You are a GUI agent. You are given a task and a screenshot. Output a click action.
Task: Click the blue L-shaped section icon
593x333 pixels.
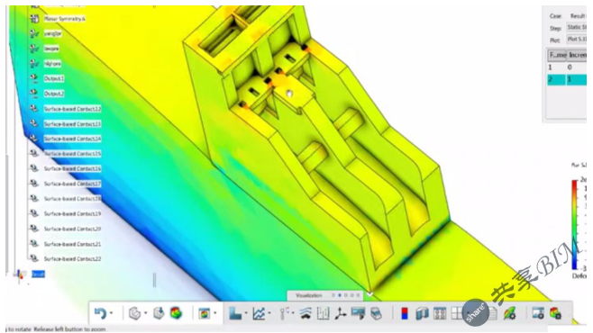point(235,313)
